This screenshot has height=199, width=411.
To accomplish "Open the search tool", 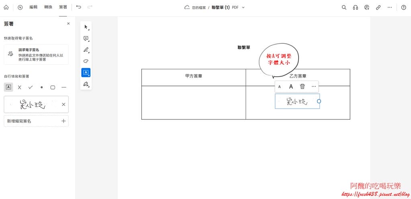I will click(344, 7).
